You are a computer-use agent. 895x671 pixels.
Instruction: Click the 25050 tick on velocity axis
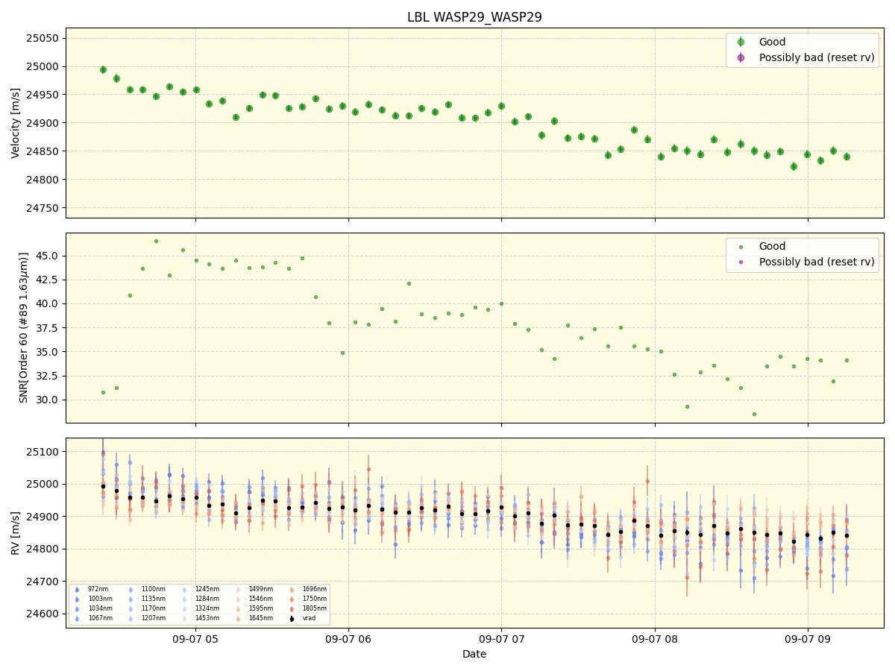[43, 38]
